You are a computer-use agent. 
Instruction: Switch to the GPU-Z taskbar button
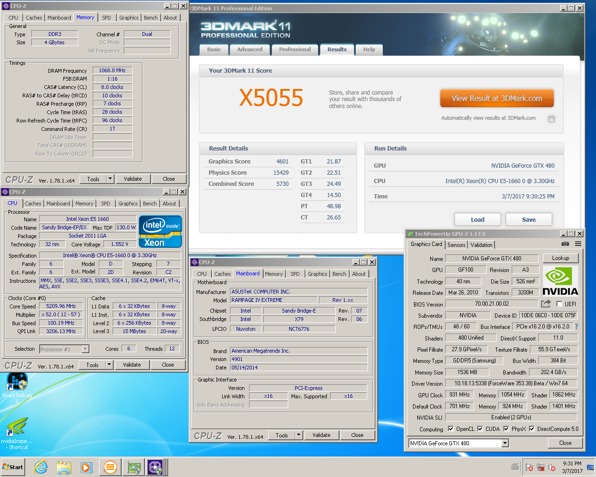click(134, 467)
